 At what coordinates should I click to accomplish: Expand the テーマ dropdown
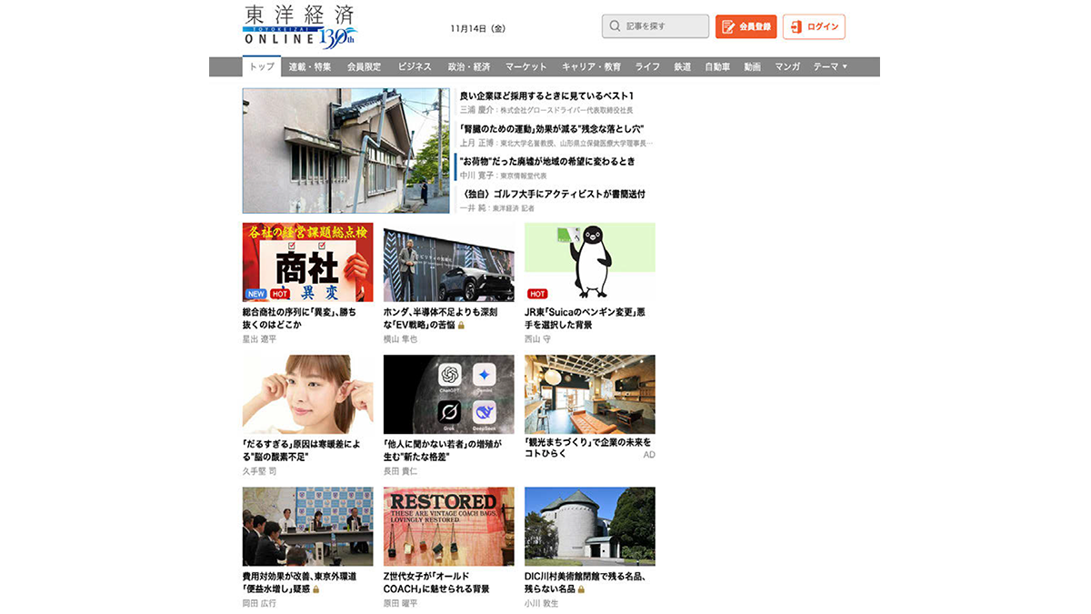click(x=829, y=67)
